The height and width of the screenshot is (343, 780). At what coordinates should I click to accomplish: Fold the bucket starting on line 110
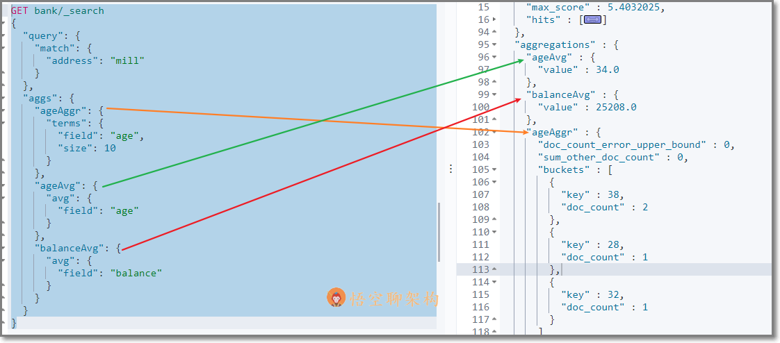494,233
